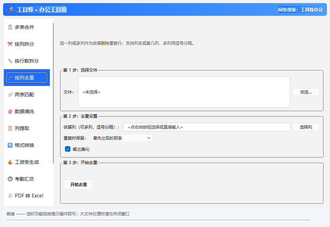The image size is (330, 227).
Task: Click the 闲鱼搜索：工具蜂办公 label
Action: point(300,10)
